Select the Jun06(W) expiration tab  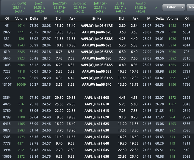19,7
